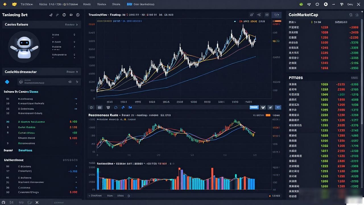This screenshot has height=205, width=364.
Task: Click the clock icon below the volume chart
Action: coord(129,196)
